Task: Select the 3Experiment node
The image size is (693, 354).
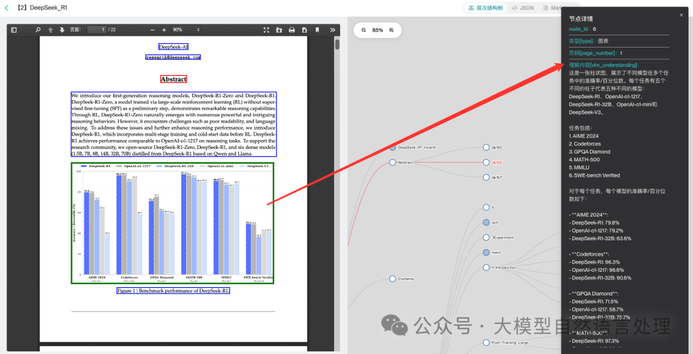Action: [x=486, y=238]
